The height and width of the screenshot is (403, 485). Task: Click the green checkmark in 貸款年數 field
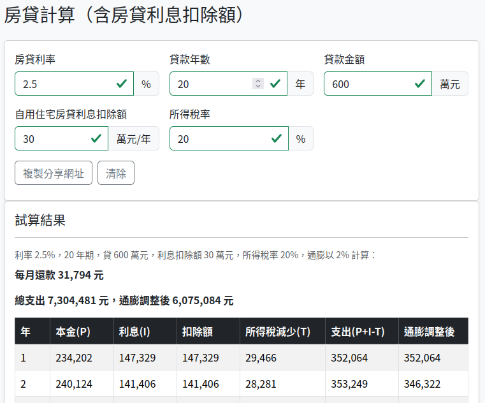[275, 84]
